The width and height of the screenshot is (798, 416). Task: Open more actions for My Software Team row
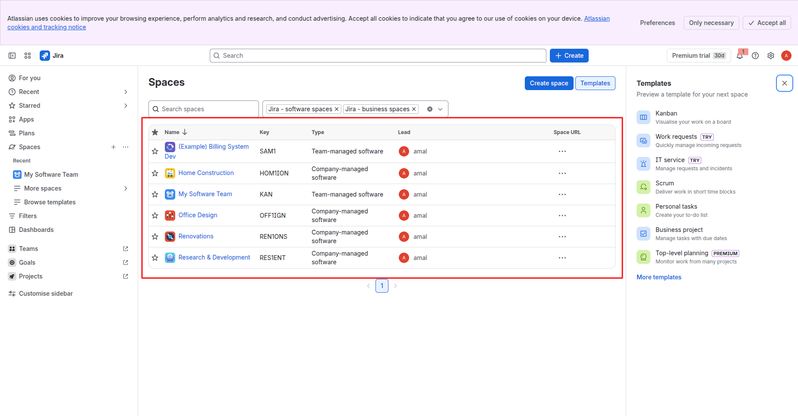tap(562, 194)
